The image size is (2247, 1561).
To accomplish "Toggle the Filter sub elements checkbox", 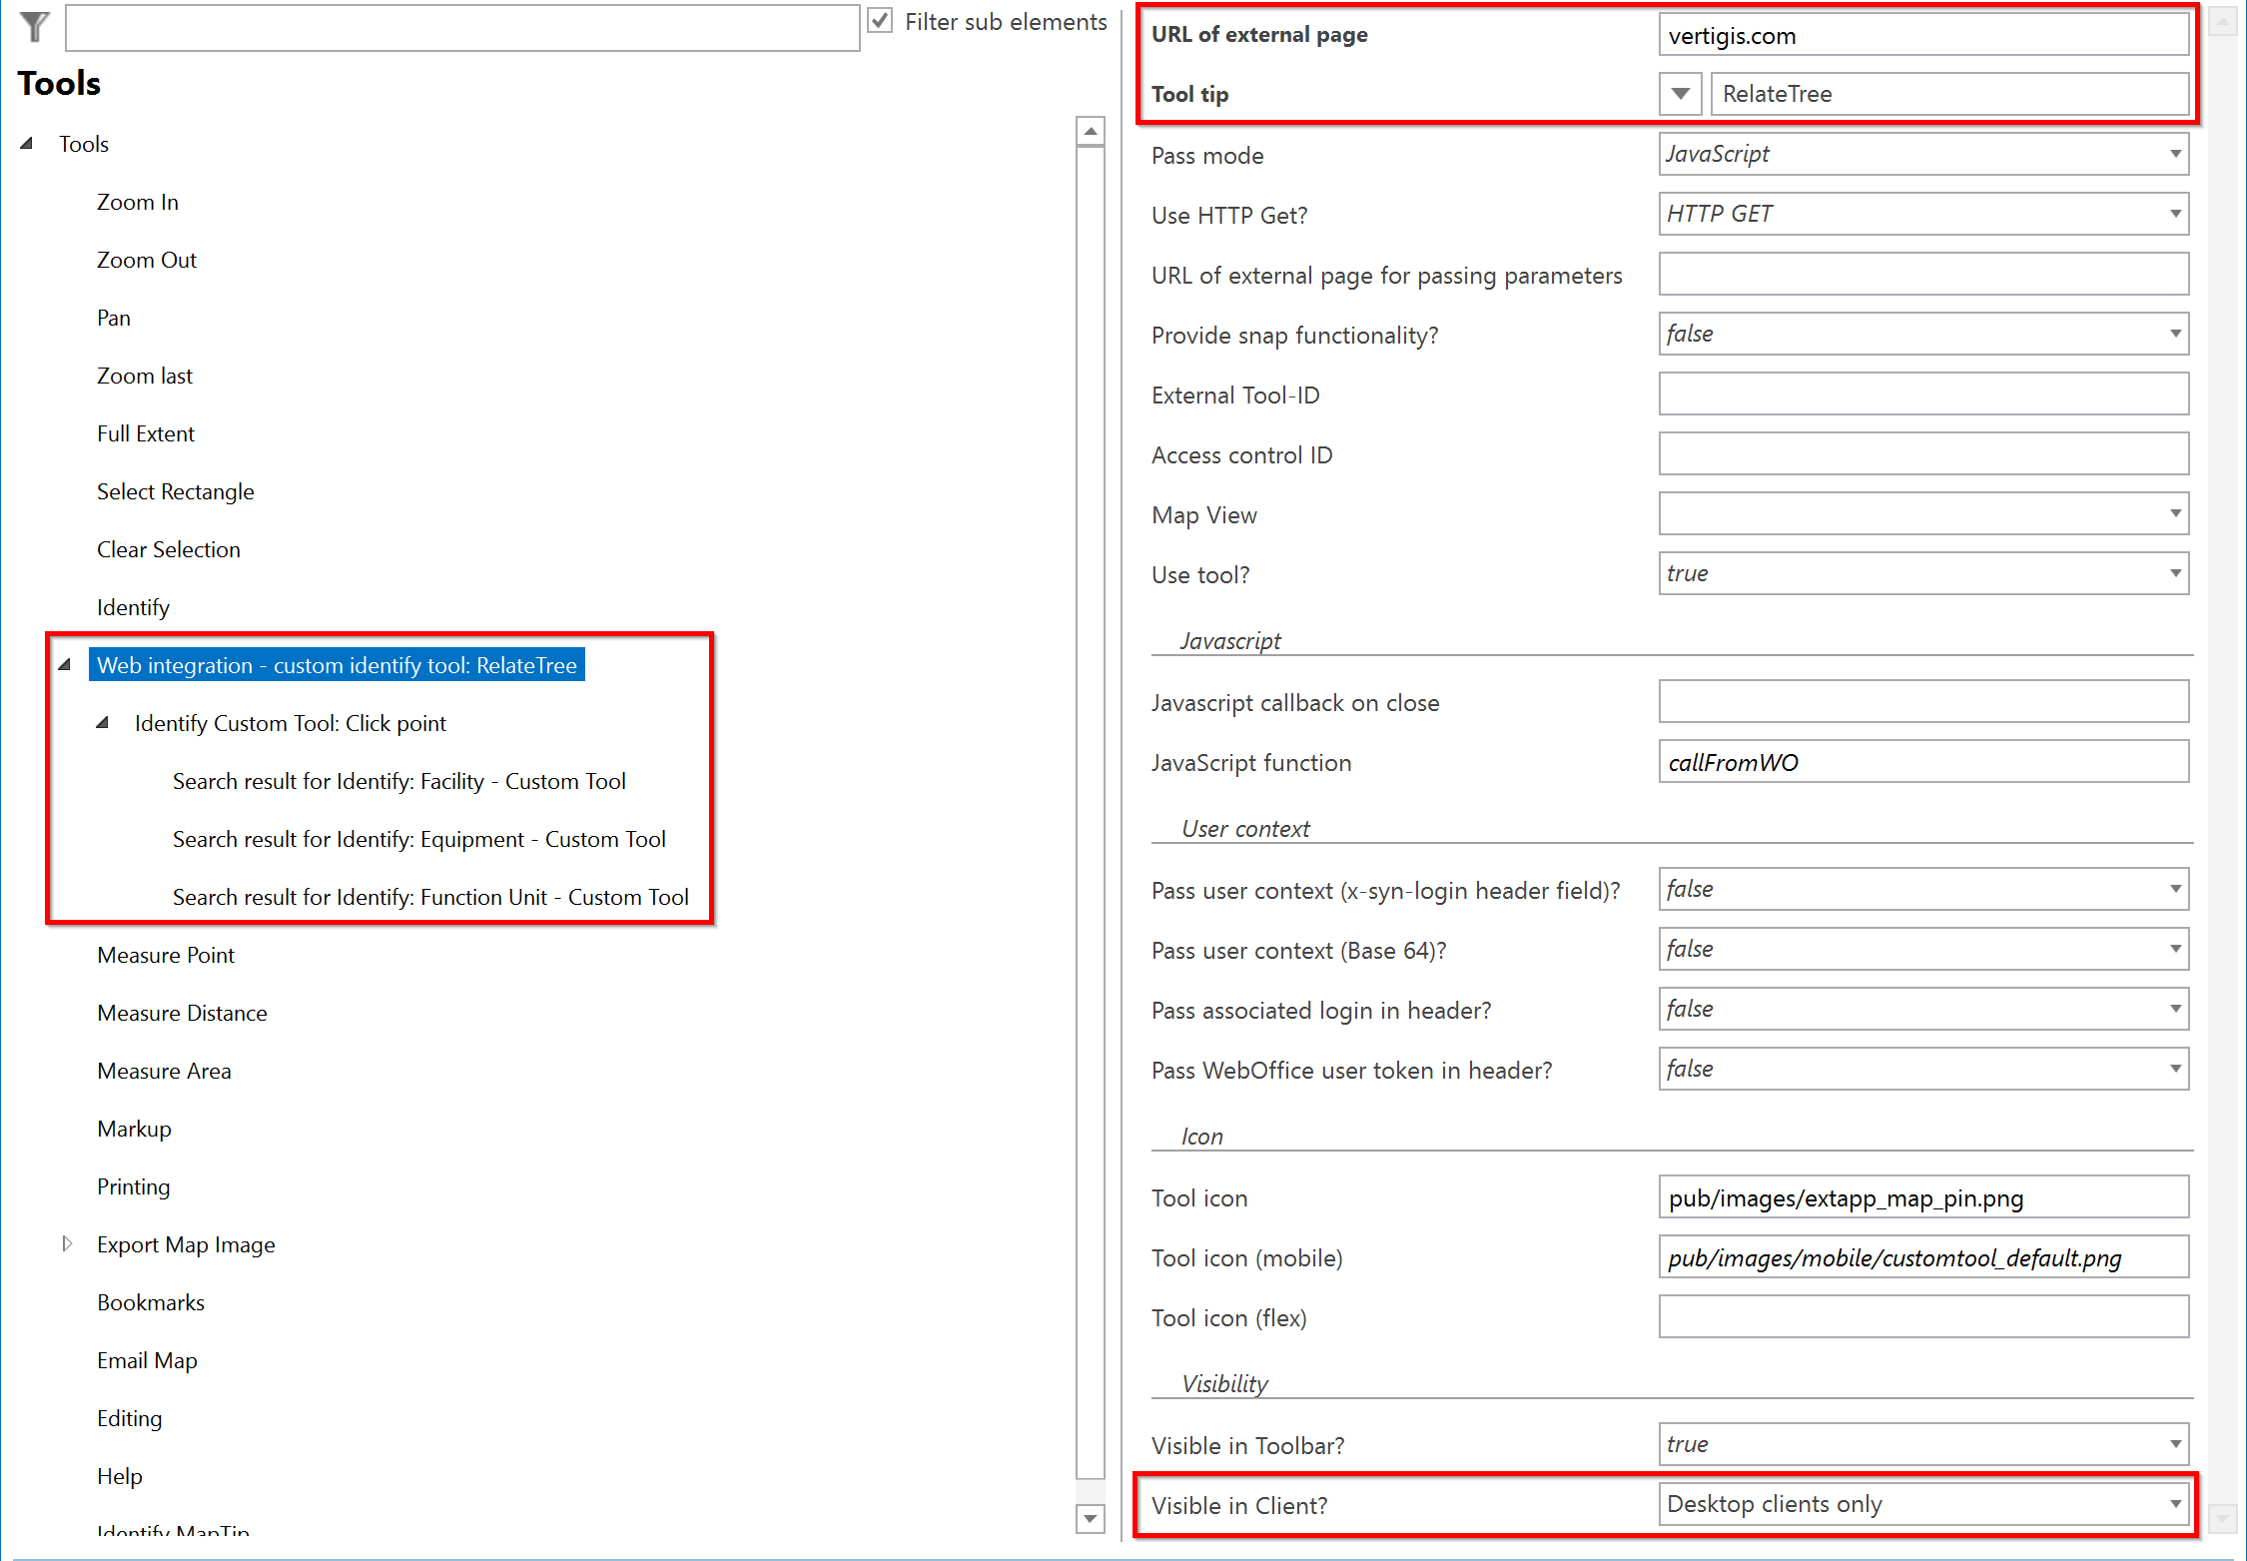I will pos(880,21).
